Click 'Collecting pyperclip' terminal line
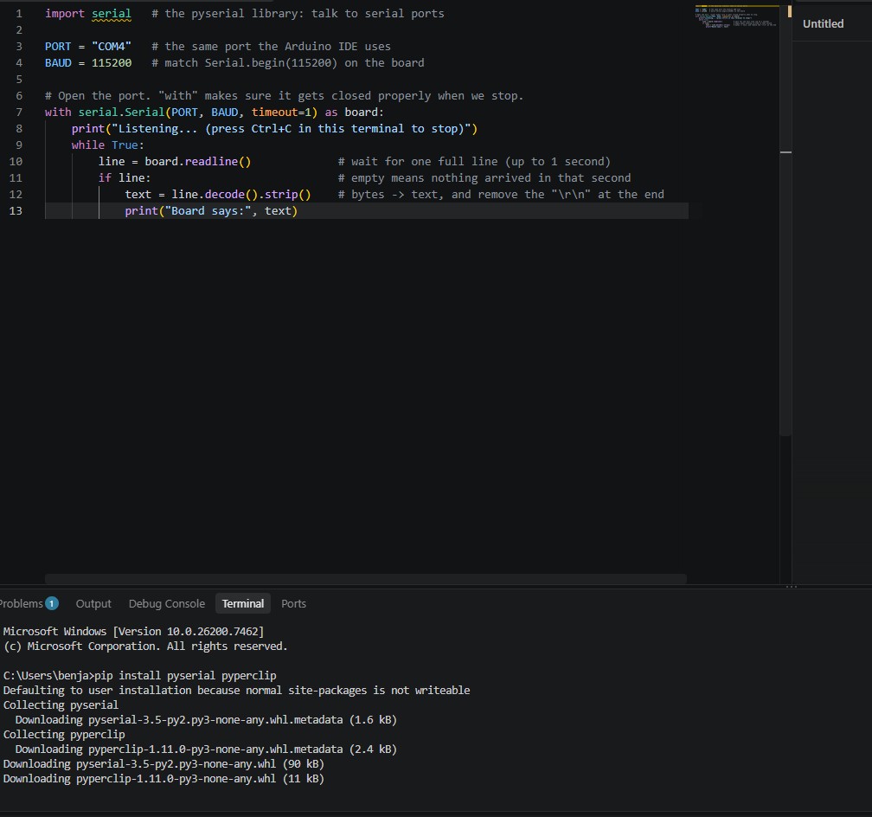This screenshot has height=817, width=872. coord(64,734)
